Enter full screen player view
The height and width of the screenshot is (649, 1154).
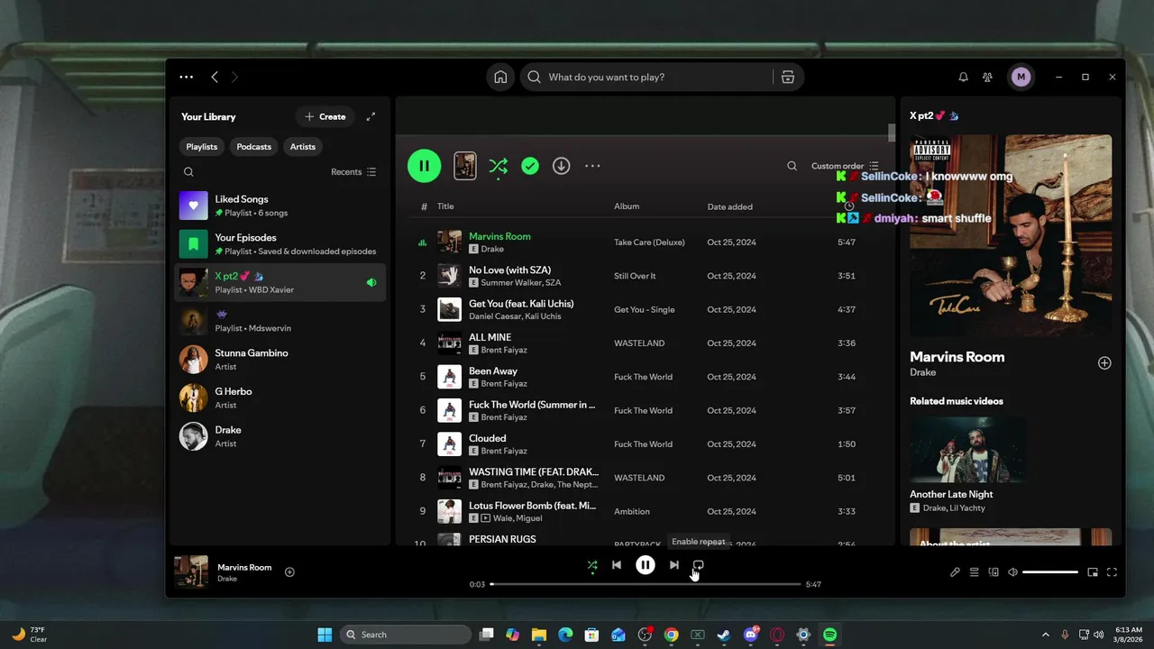pos(1112,572)
